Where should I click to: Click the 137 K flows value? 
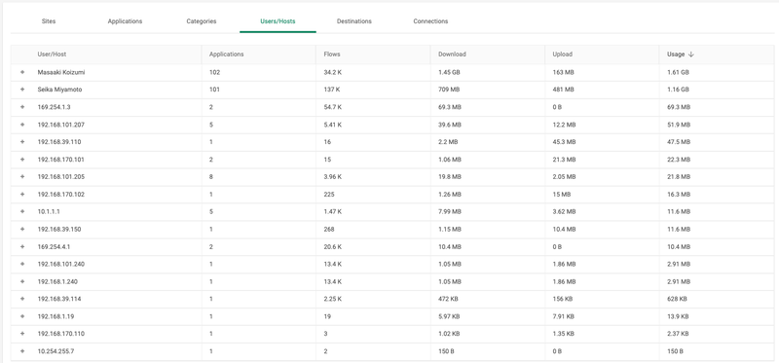coord(331,90)
